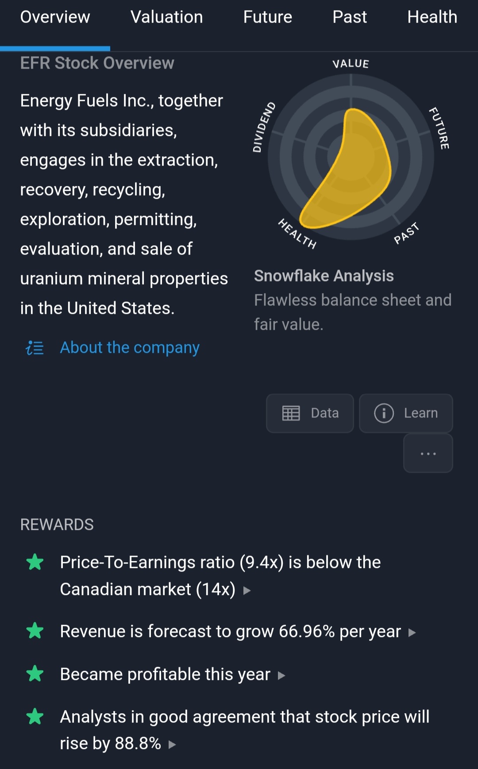The width and height of the screenshot is (478, 769).
Task: Expand the Price-To-Earnings ratio reward arrow
Action: [247, 590]
